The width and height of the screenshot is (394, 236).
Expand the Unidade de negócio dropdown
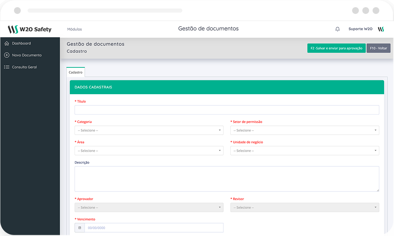pyautogui.click(x=305, y=151)
